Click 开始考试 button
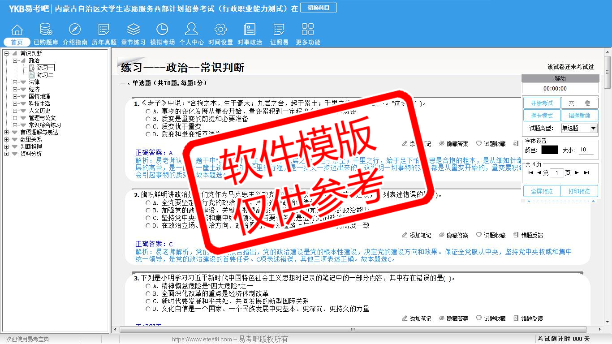 tap(542, 103)
